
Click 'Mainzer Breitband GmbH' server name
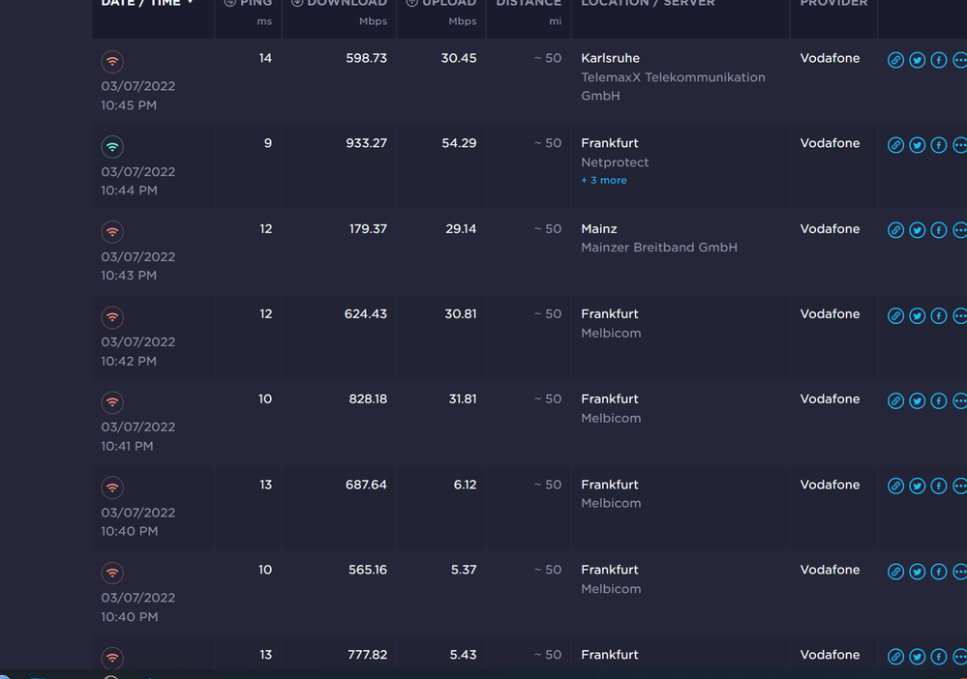coord(658,247)
